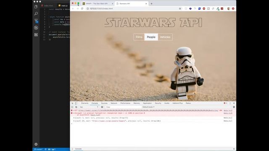This screenshot has height=151, width=269.
Task: Expand the logged object with Array(7)
Action: [x=74, y=118]
